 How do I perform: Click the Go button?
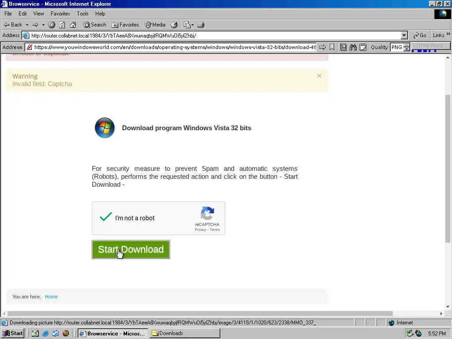click(419, 35)
